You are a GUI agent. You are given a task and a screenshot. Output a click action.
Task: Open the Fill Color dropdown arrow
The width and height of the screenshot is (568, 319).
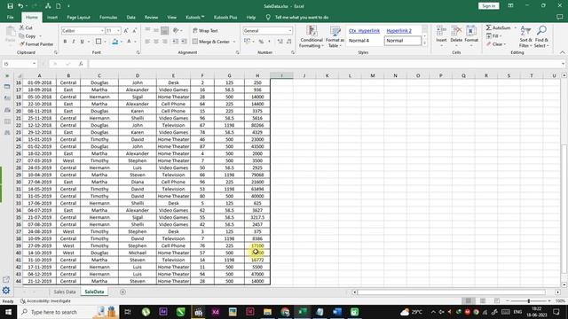click(x=121, y=42)
